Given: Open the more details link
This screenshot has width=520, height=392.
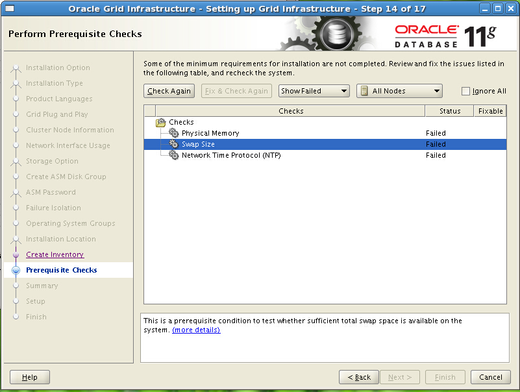Looking at the screenshot, I should 196,330.
